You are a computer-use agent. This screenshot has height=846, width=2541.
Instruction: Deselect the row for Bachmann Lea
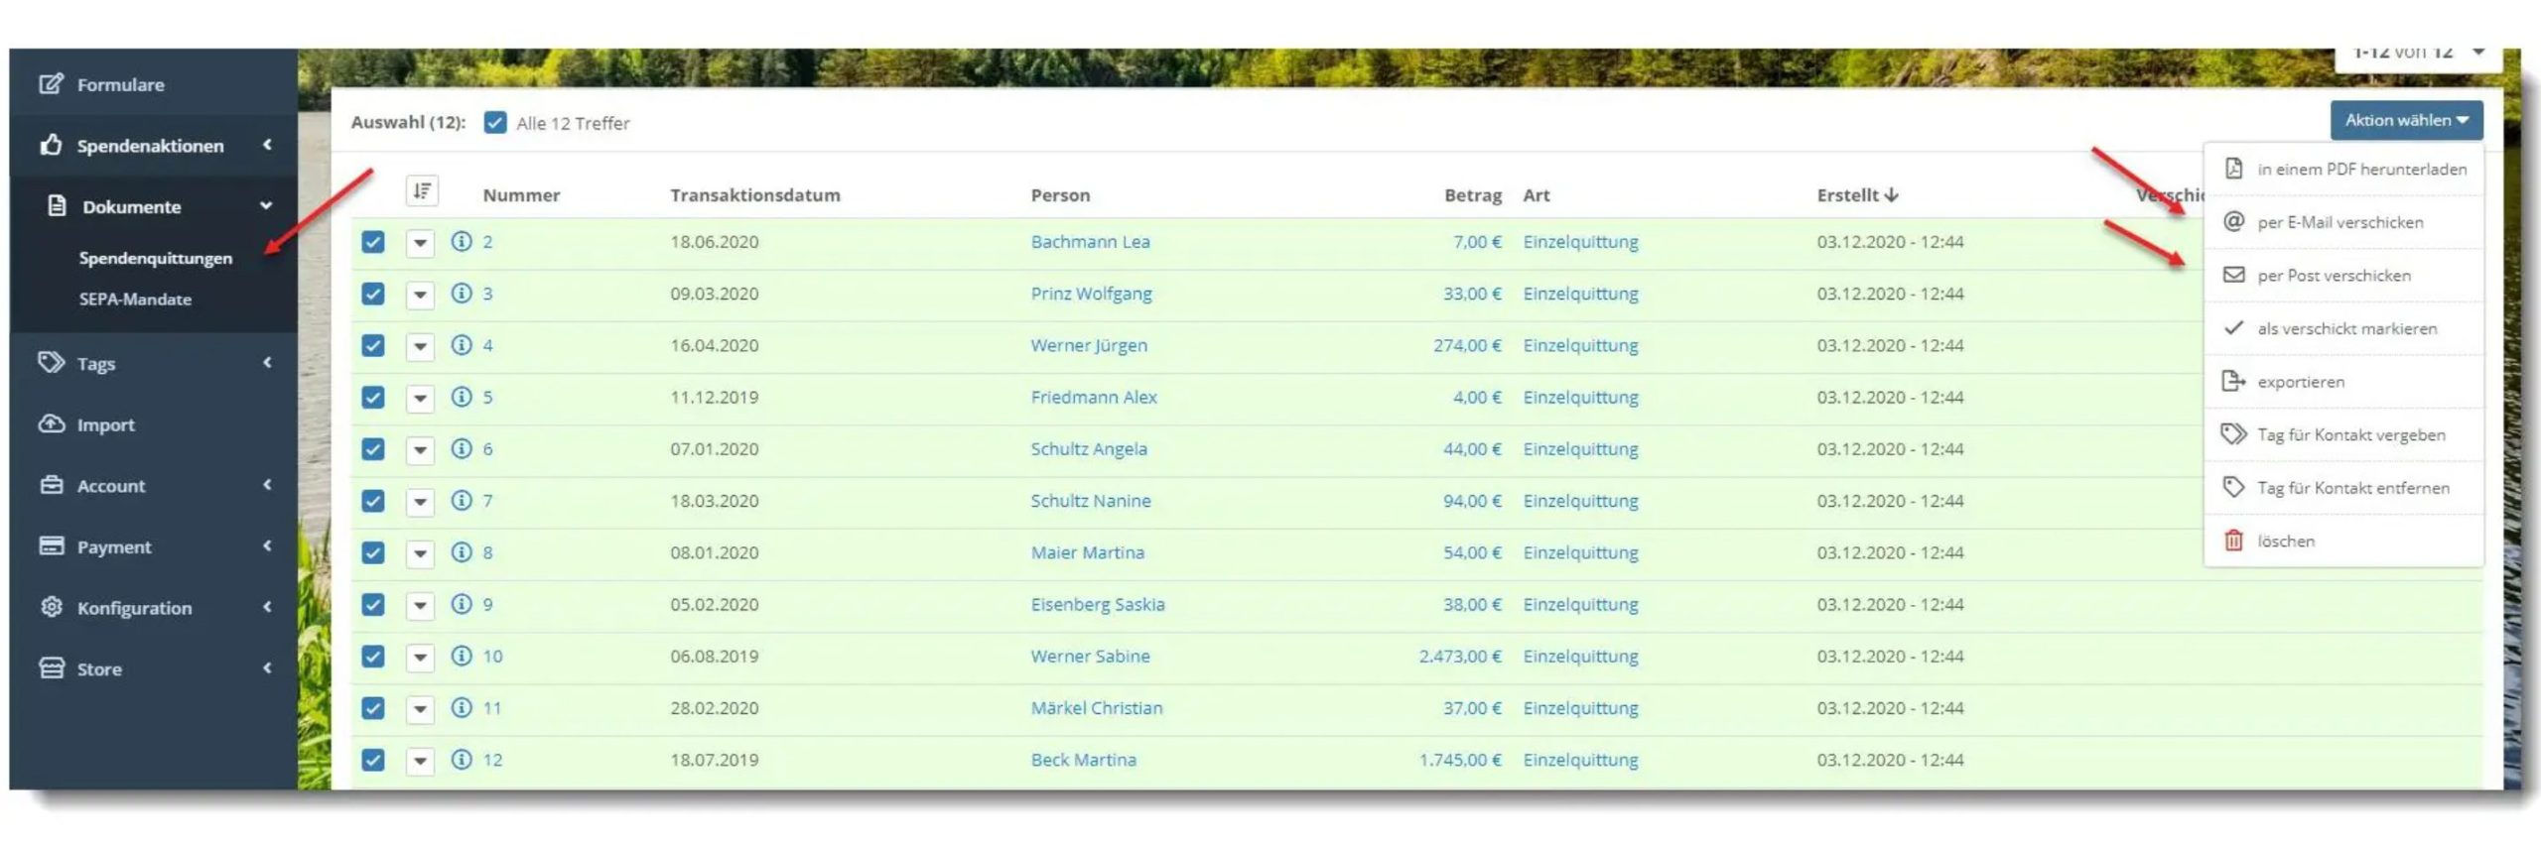(x=373, y=242)
